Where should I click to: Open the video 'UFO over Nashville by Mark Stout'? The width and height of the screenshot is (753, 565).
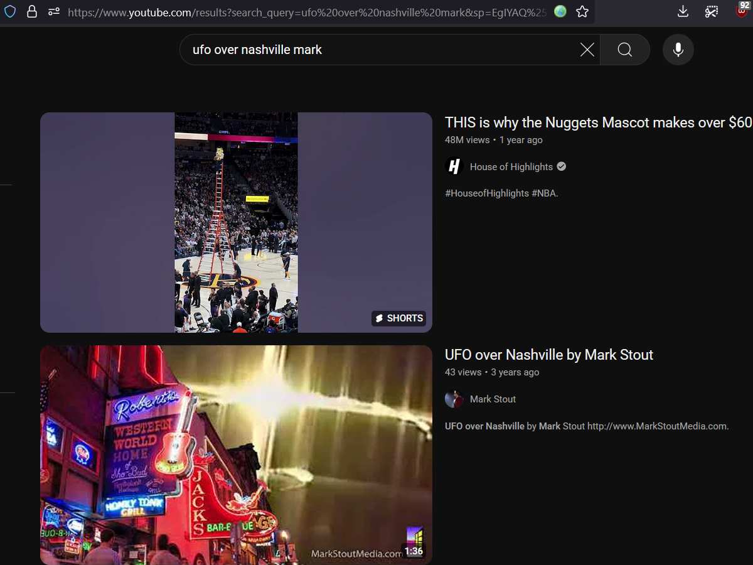[x=548, y=355]
